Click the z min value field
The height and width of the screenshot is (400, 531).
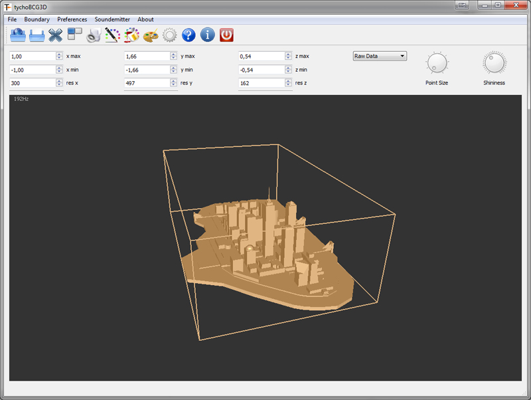pyautogui.click(x=262, y=70)
